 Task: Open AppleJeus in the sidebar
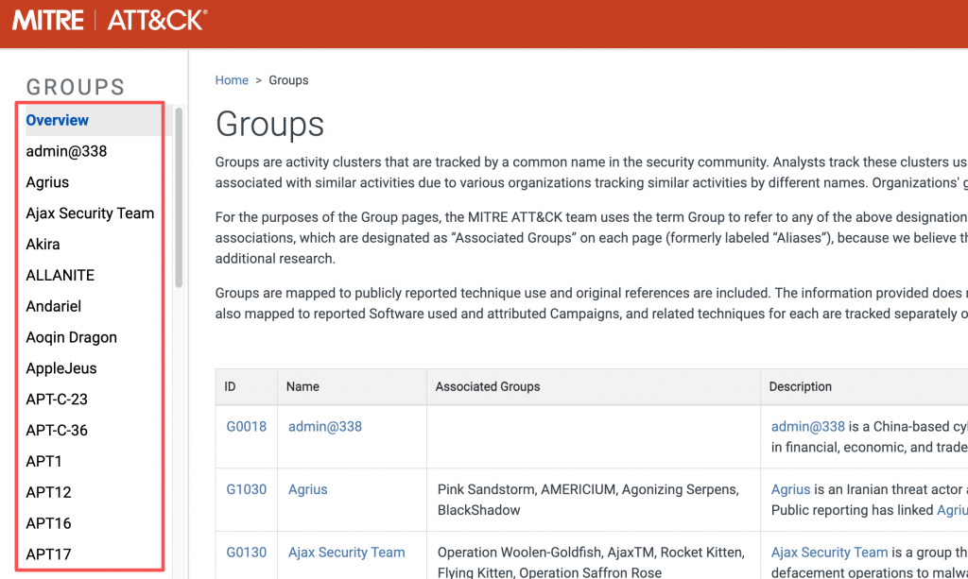(60, 368)
